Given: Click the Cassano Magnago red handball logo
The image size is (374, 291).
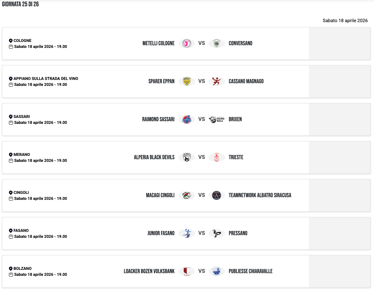Looking at the screenshot, I should (216, 81).
